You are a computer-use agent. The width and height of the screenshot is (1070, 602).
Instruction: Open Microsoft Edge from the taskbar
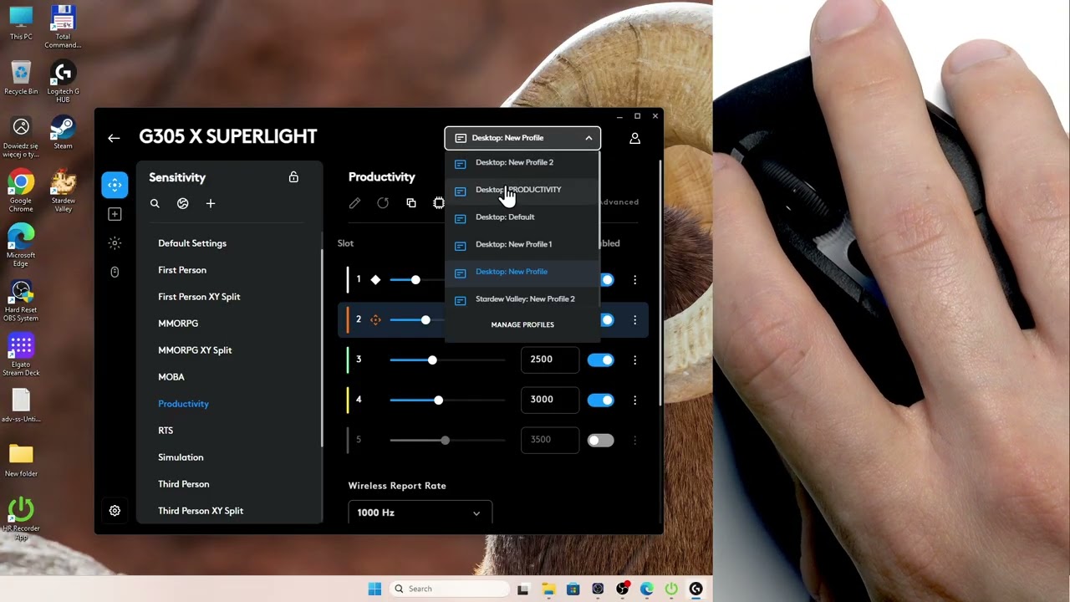pos(647,589)
